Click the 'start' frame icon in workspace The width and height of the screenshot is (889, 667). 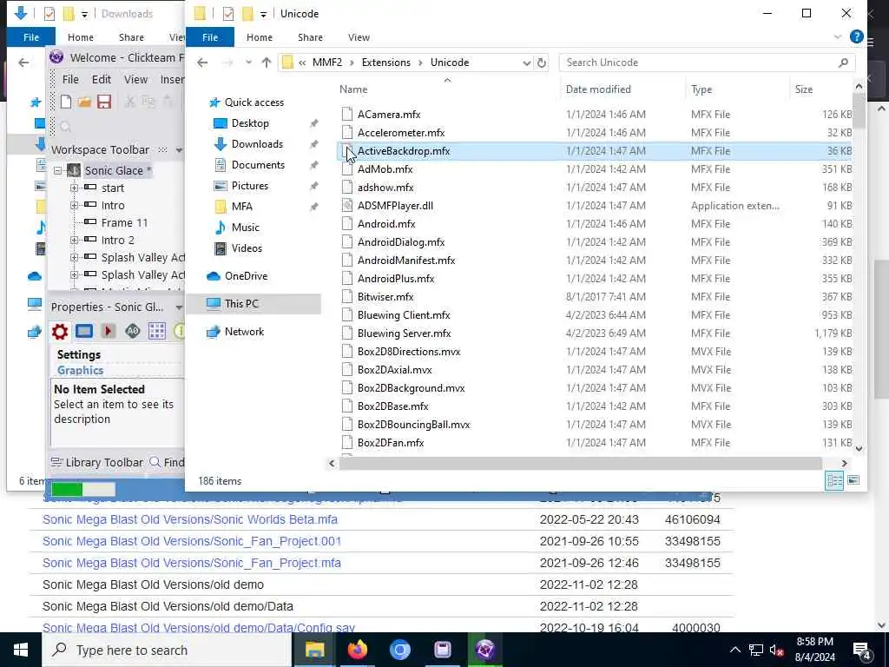90,188
